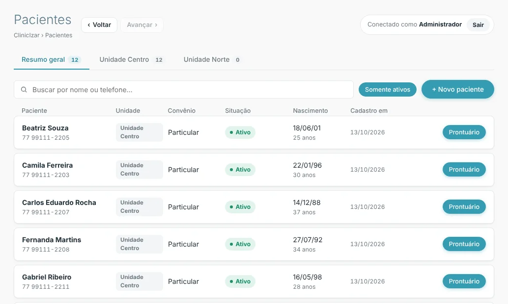This screenshot has width=508, height=304.
Task: Click the Convênio column header
Action: click(181, 111)
